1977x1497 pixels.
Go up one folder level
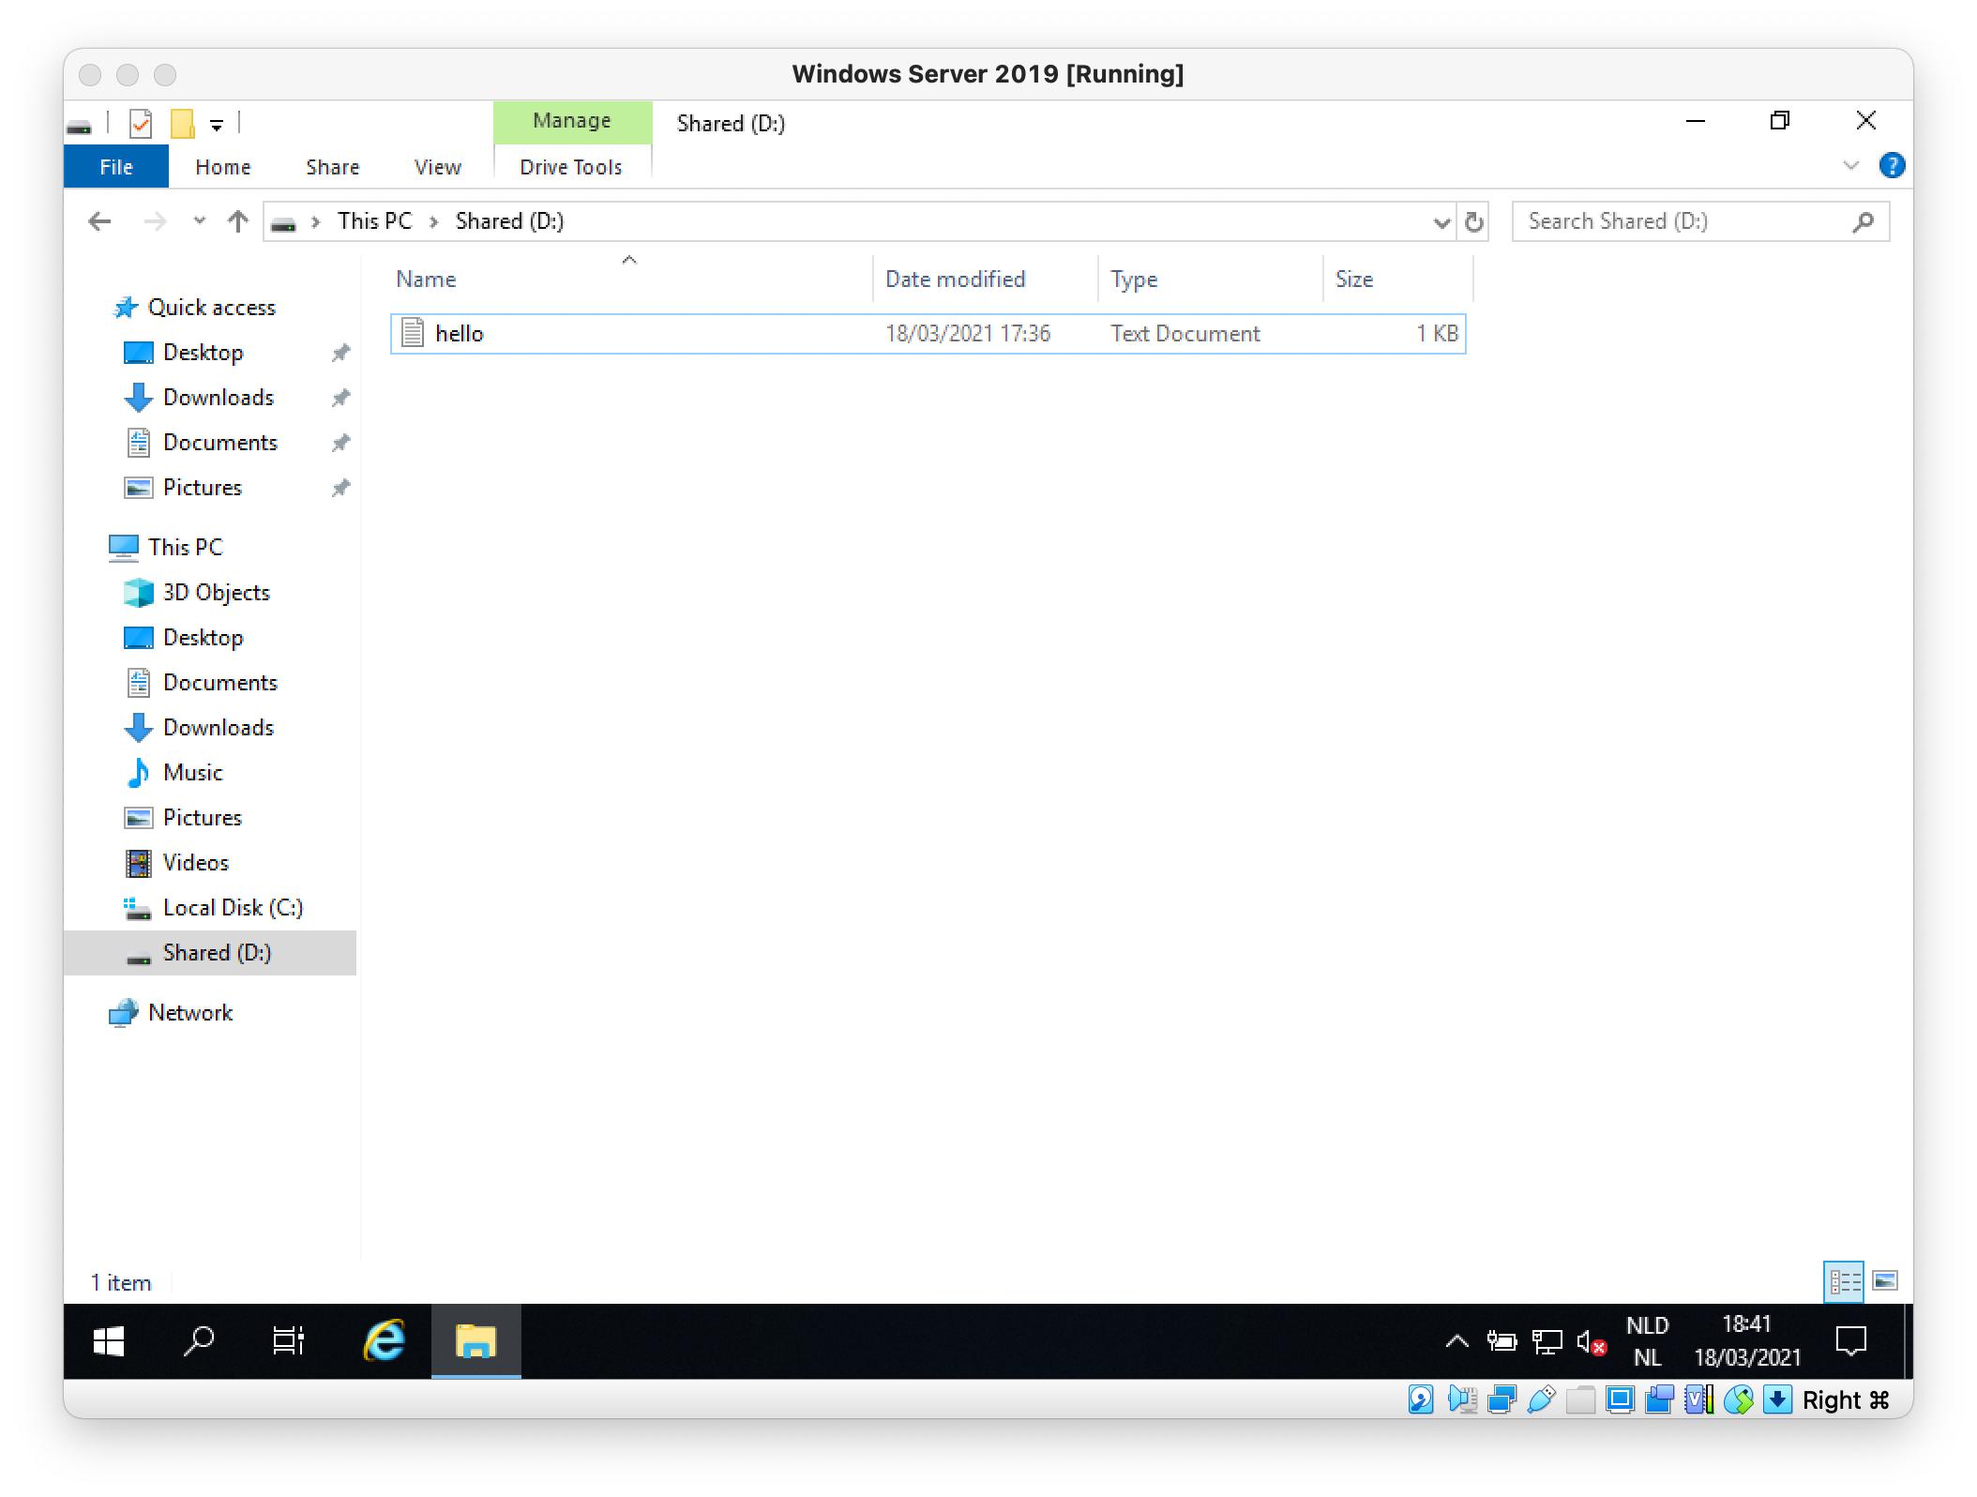tap(238, 221)
